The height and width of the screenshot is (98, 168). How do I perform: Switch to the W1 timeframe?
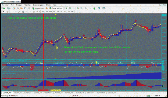tap(69, 12)
